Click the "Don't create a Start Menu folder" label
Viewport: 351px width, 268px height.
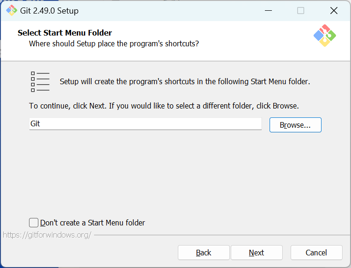(x=93, y=223)
